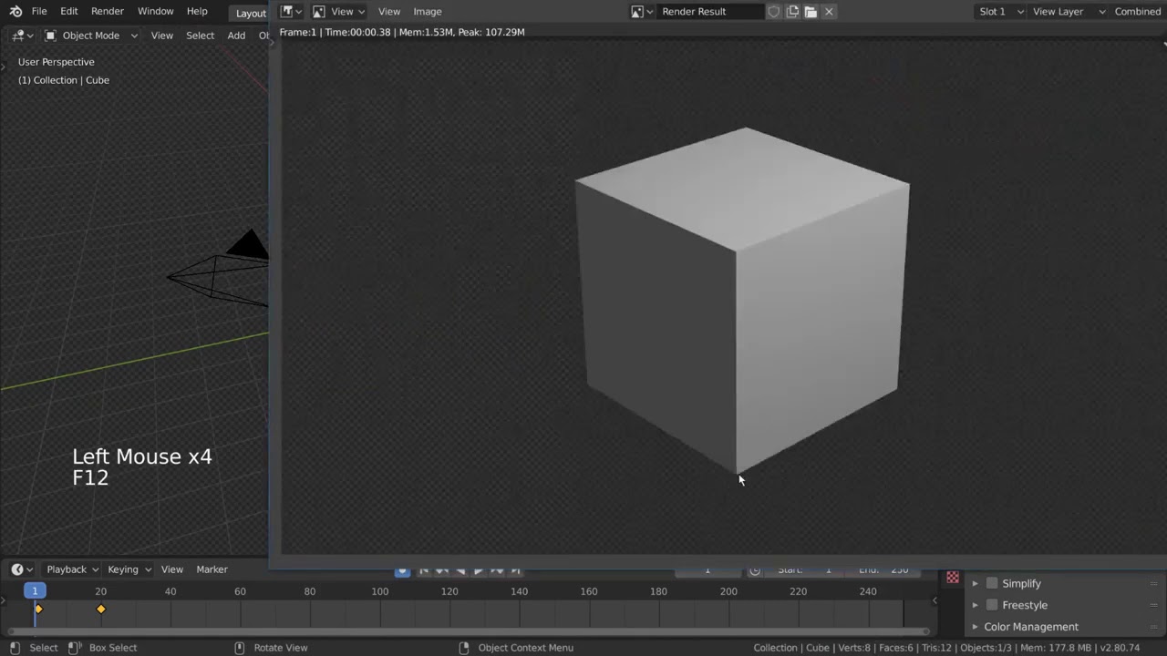Open the Window menu
Viewport: 1167px width, 656px height.
point(155,11)
